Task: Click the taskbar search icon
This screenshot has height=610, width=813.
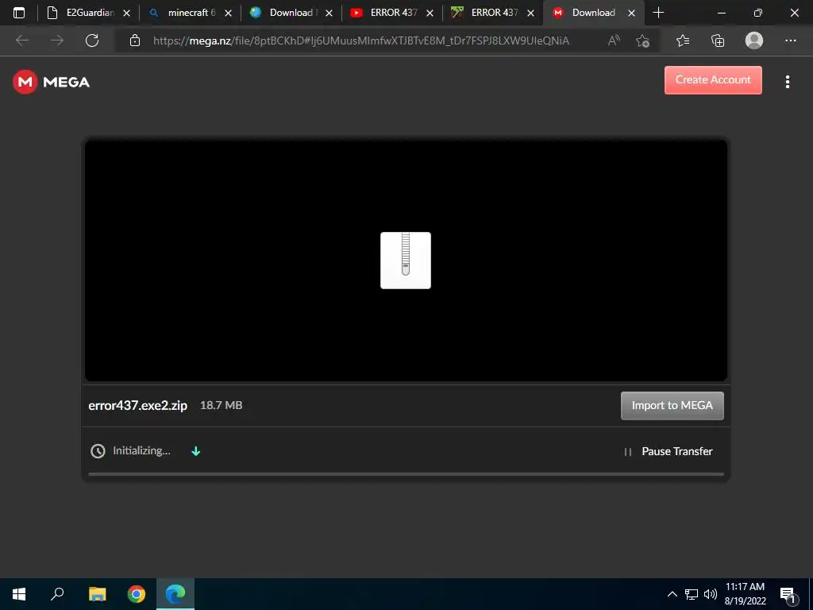Action: pyautogui.click(x=57, y=594)
